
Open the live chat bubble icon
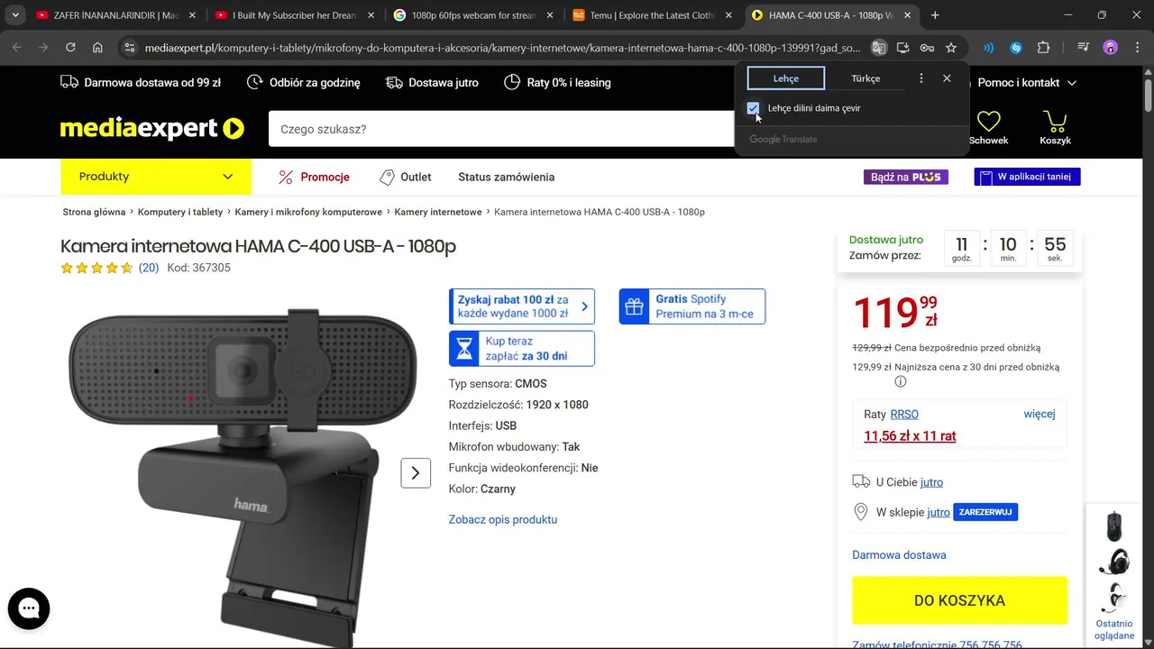(x=29, y=609)
